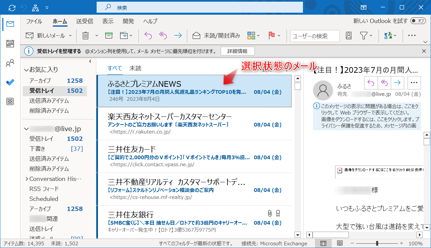Image resolution: width=431 pixels, height=248 pixels.
Task: Click the Details button in info bar
Action: pyautogui.click(x=237, y=51)
